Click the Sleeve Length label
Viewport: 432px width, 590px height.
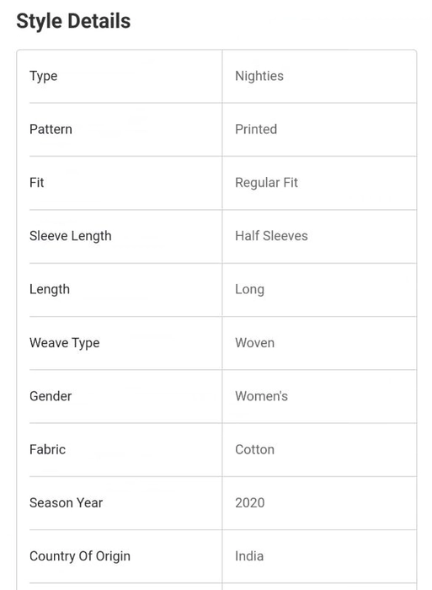pyautogui.click(x=71, y=236)
